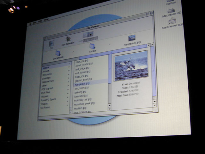Open the MailViewer.app desktop icon
Image resolution: width=205 pixels, height=154 pixels.
pos(172,22)
